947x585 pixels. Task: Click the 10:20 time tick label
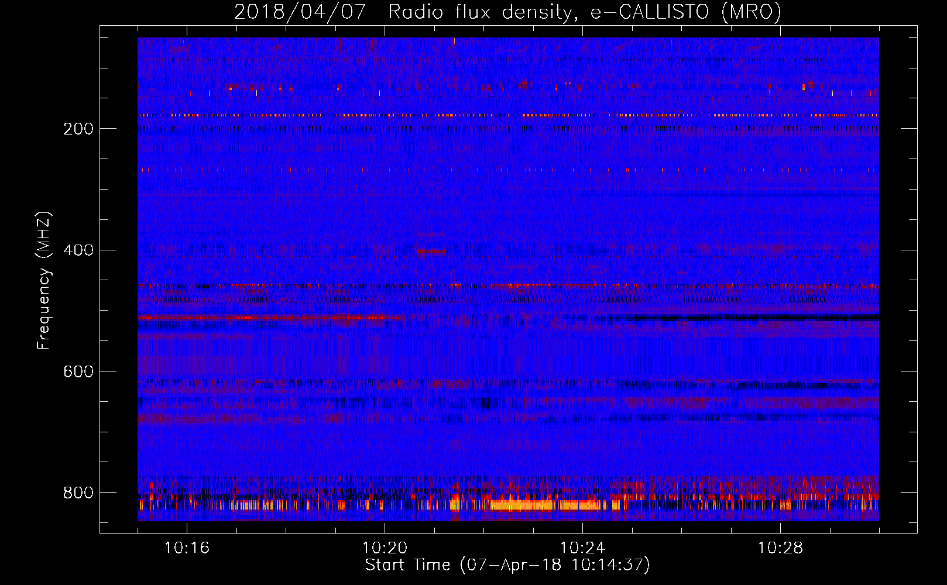(385, 548)
